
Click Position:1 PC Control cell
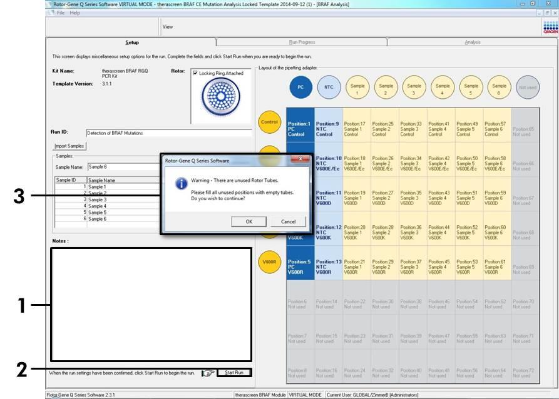tap(300, 125)
